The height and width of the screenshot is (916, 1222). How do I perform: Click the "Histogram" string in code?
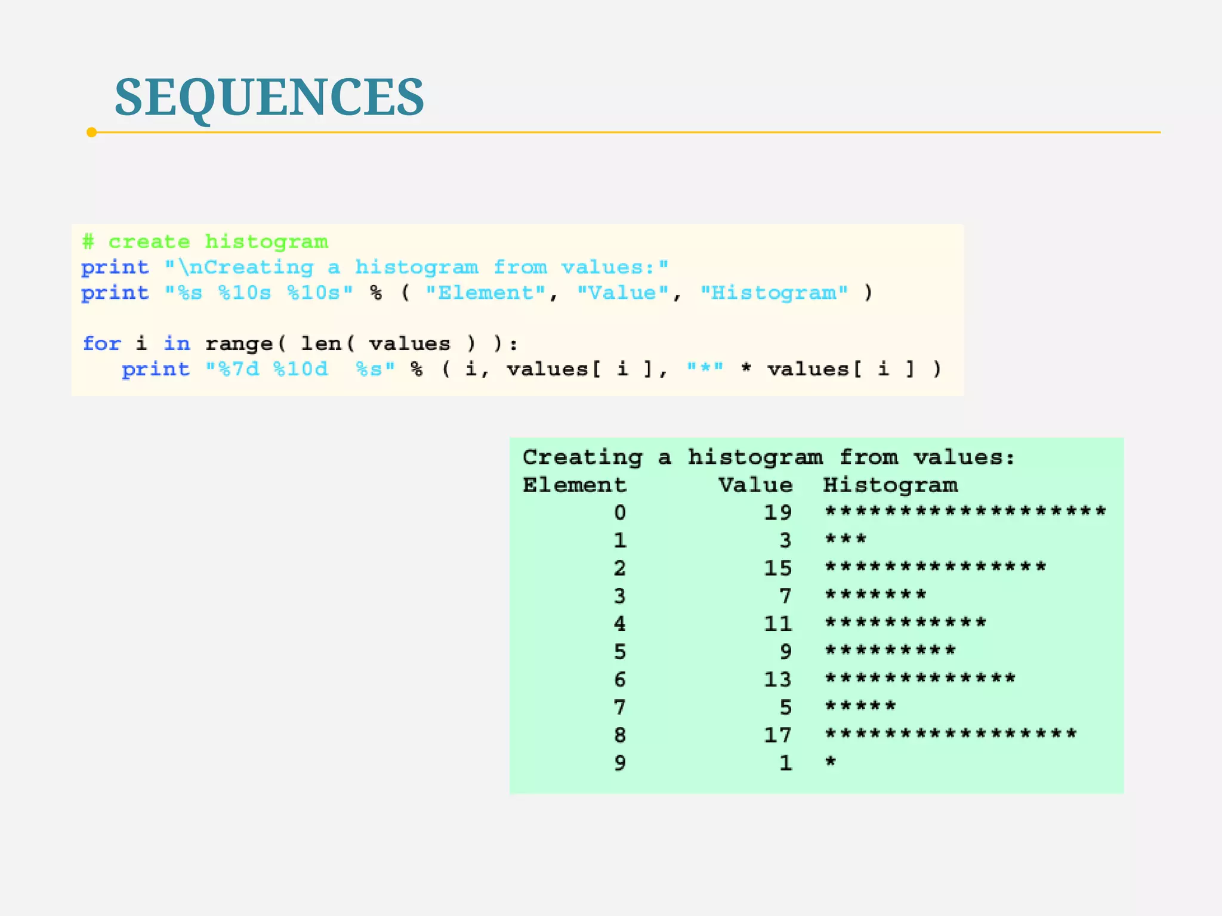click(x=774, y=293)
